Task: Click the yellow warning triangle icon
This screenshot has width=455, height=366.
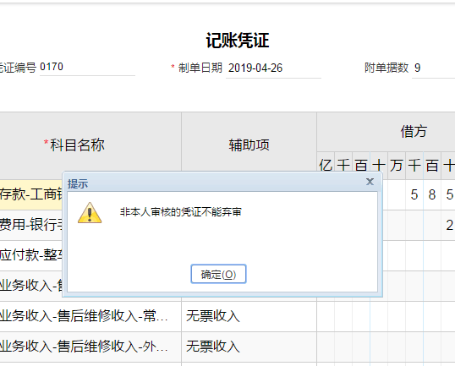Action: pyautogui.click(x=90, y=213)
